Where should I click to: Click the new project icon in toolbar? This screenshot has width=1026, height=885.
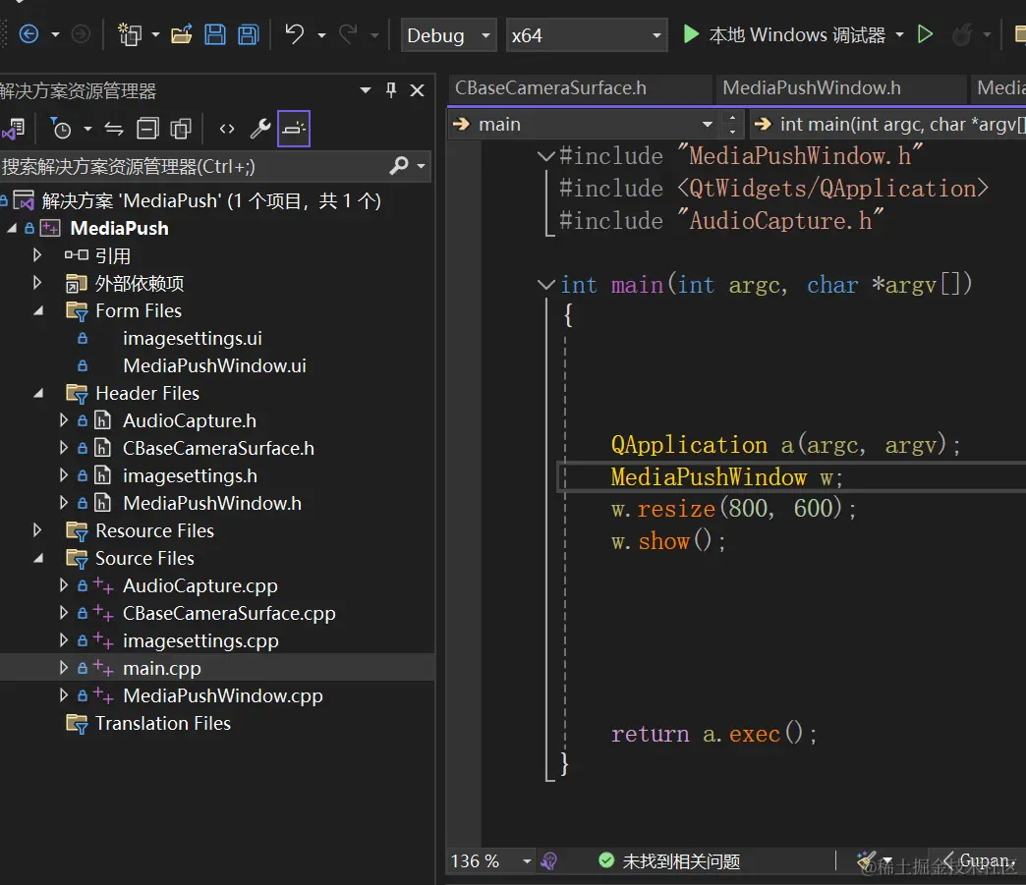[x=129, y=34]
